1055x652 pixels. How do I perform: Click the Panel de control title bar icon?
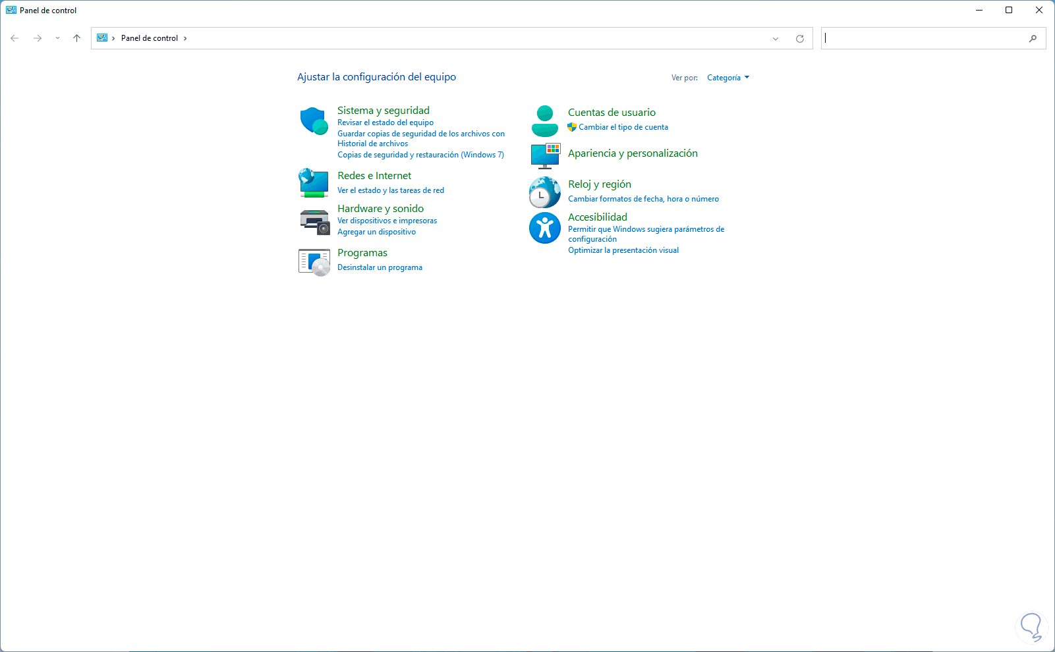point(11,11)
